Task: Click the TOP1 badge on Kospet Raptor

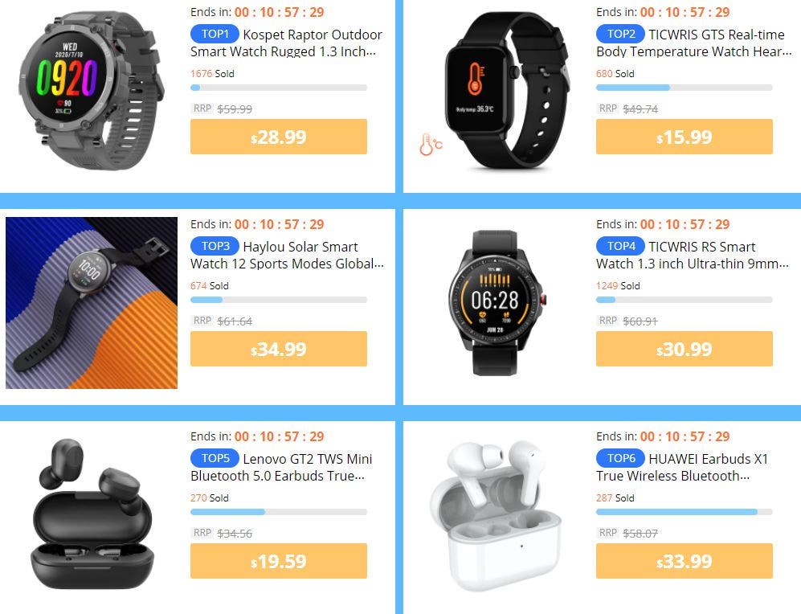Action: [215, 34]
